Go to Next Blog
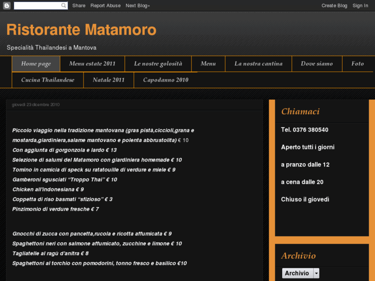Viewport: 375px width, 281px height. 138,6
